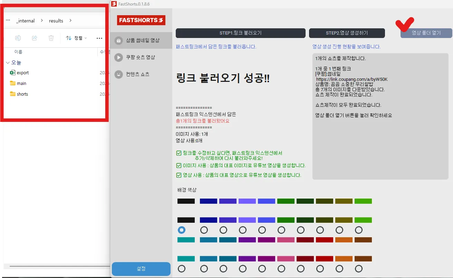453x278 pixels.
Task: Choose the light lavender-purple radio button
Action: pyautogui.click(x=243, y=230)
